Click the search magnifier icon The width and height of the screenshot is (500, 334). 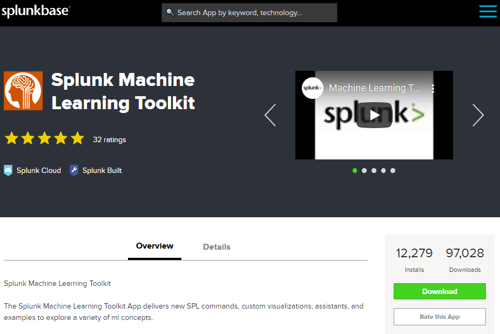coord(170,12)
